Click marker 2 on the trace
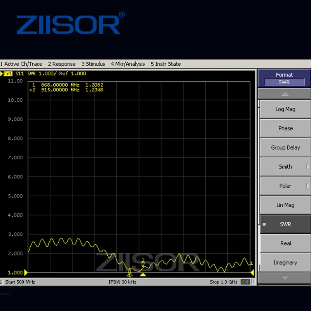The width and height of the screenshot is (311, 311). click(x=143, y=263)
